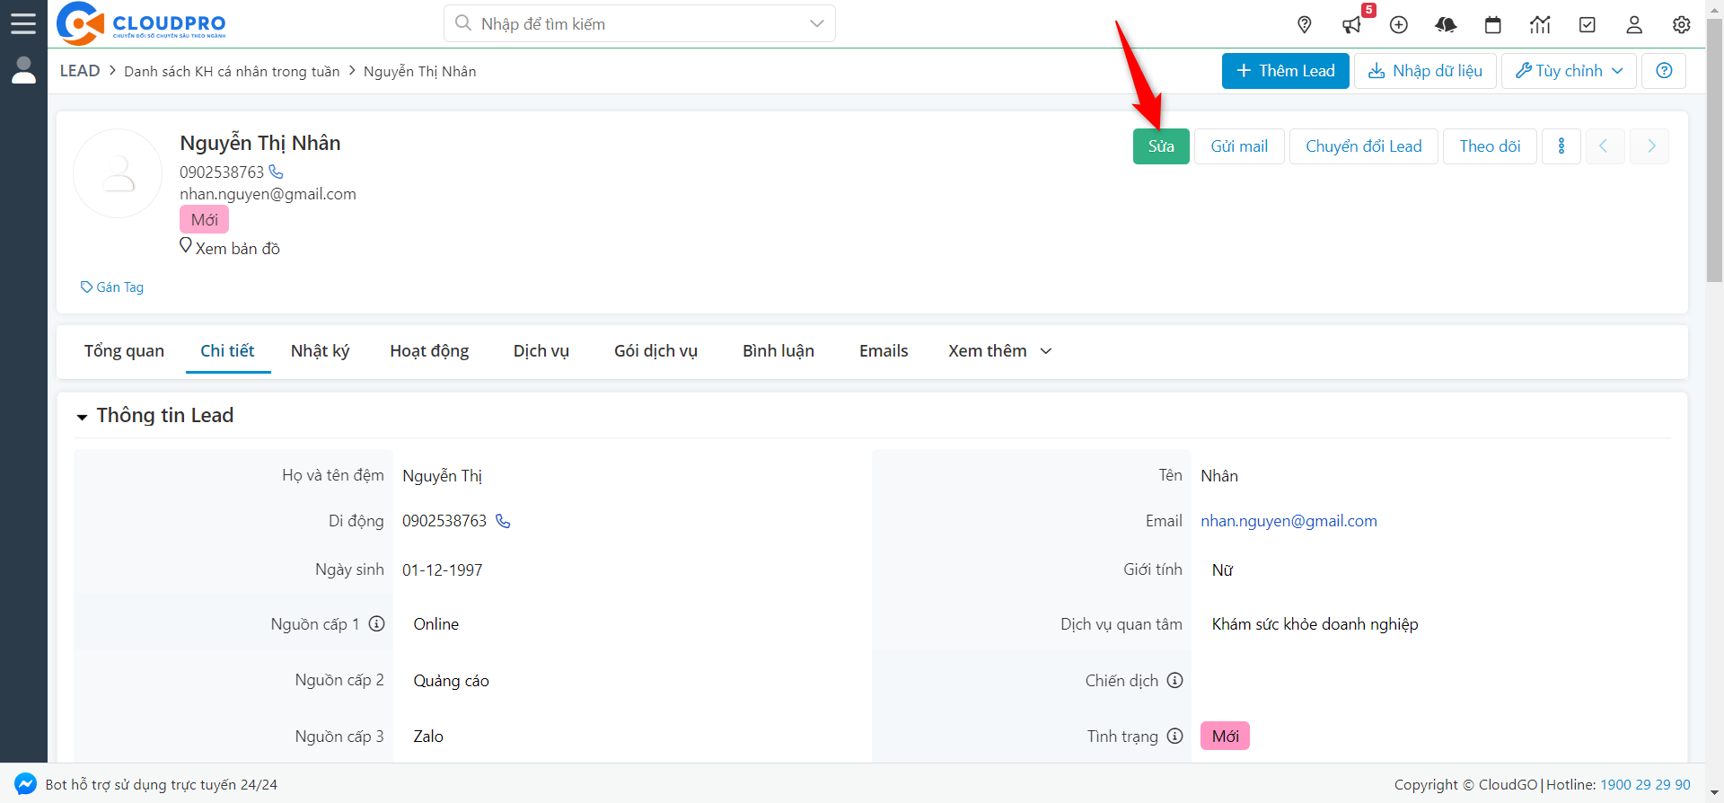Click in the Nhập để tìm kiếm search field
This screenshot has height=803, width=1724.
coord(639,23)
